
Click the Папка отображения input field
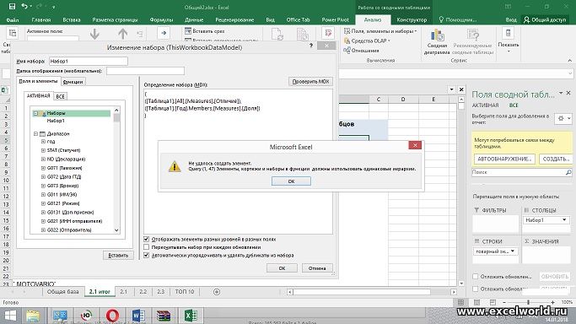[145, 71]
